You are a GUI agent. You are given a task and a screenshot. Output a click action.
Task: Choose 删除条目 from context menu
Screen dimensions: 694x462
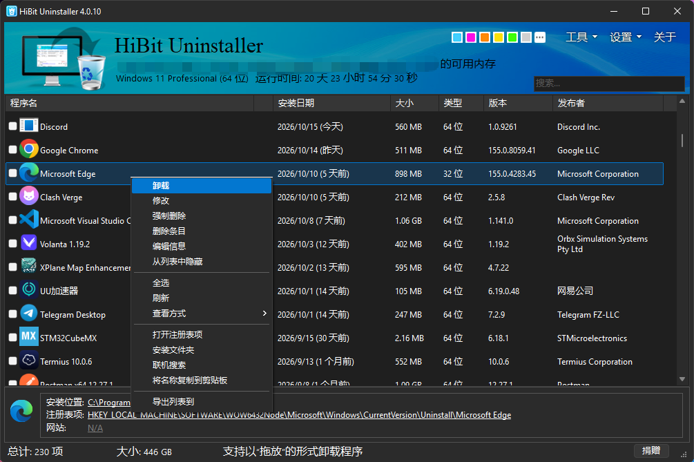click(x=202, y=231)
